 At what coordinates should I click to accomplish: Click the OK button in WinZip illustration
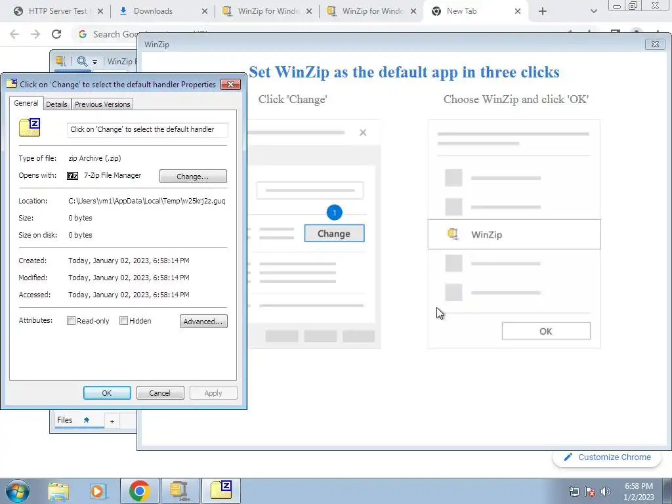546,331
